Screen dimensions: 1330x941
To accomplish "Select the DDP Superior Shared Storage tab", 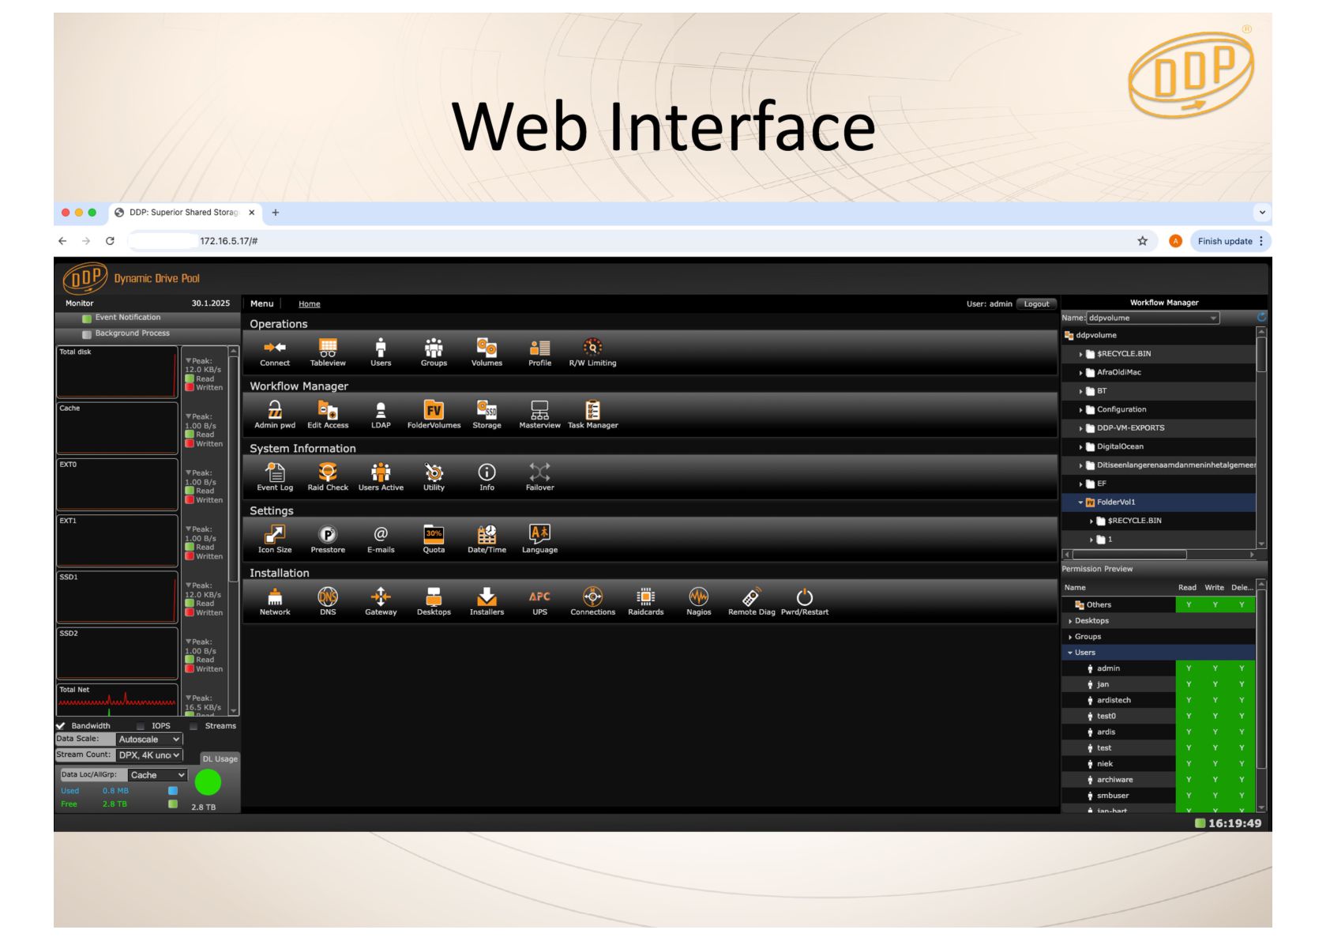I will click(x=184, y=213).
